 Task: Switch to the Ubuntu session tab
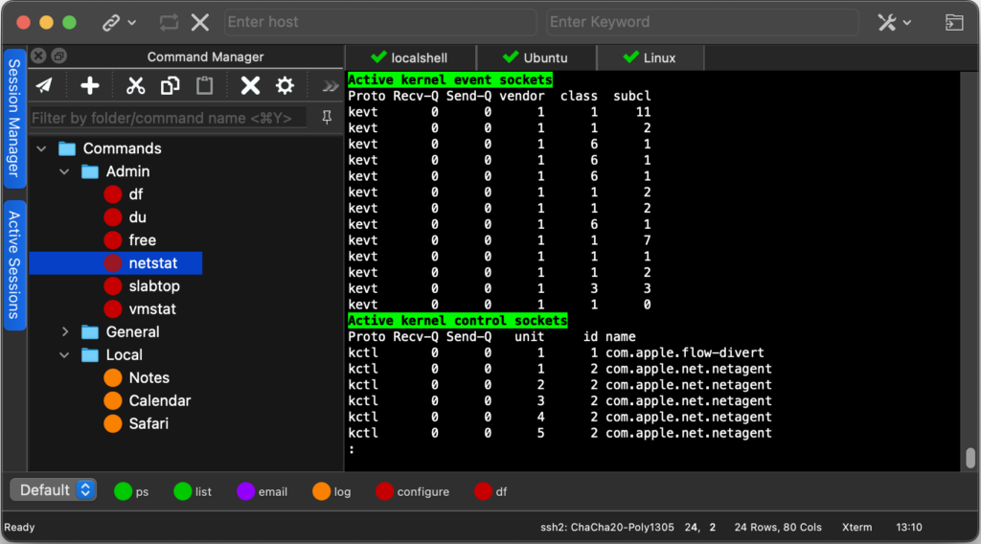pos(536,57)
